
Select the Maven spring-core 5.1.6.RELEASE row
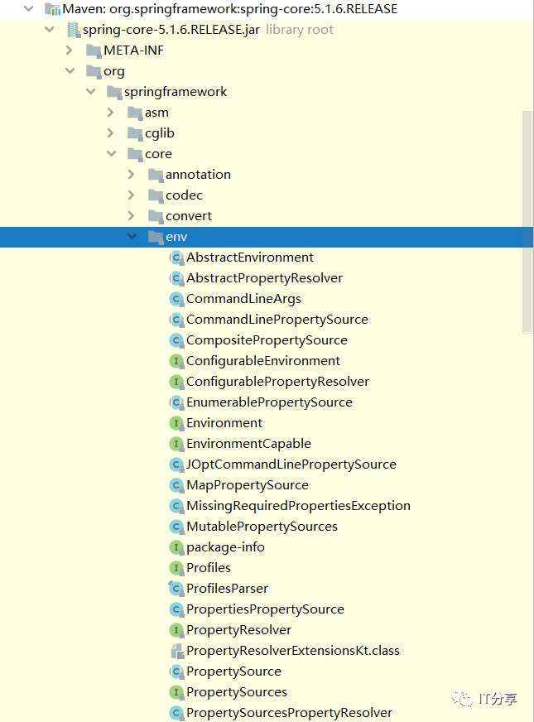267,9
